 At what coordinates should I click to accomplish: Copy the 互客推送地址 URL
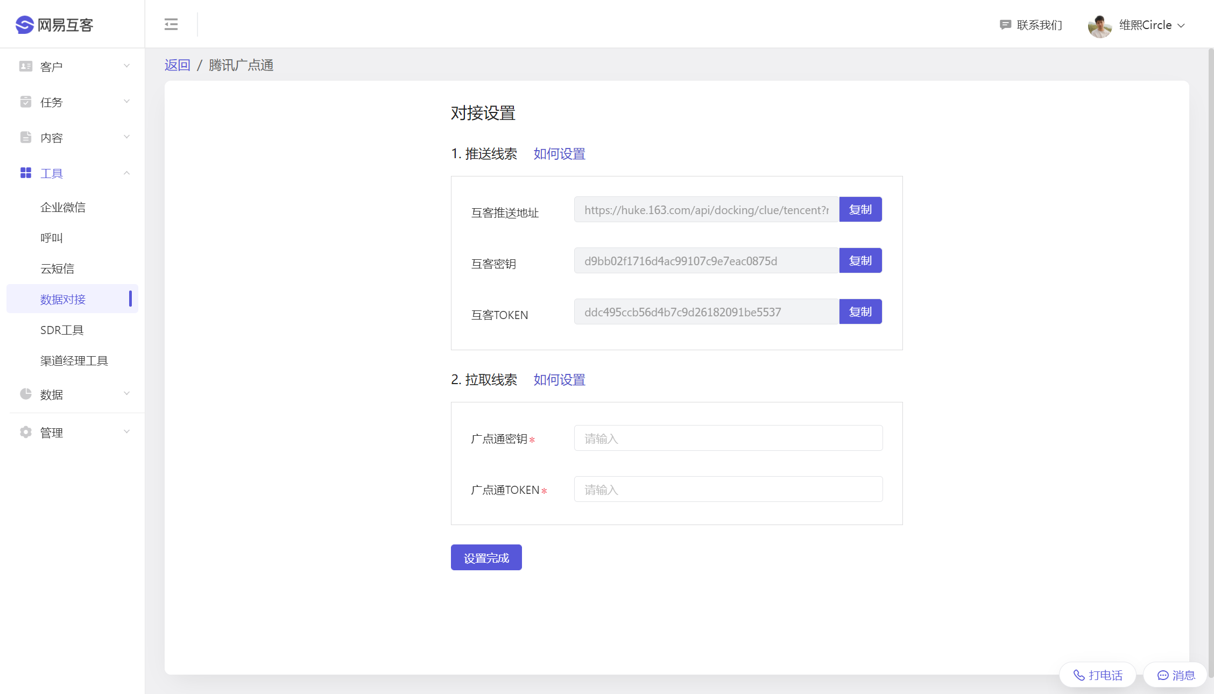(860, 209)
